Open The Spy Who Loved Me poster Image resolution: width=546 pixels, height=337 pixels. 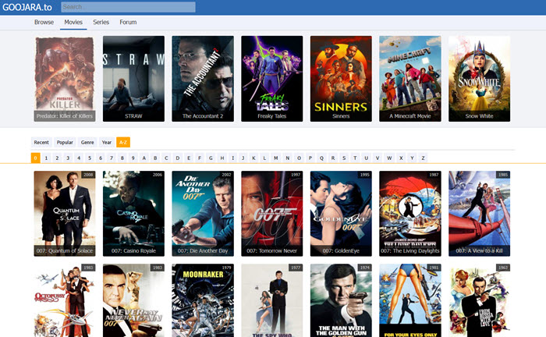click(x=272, y=300)
